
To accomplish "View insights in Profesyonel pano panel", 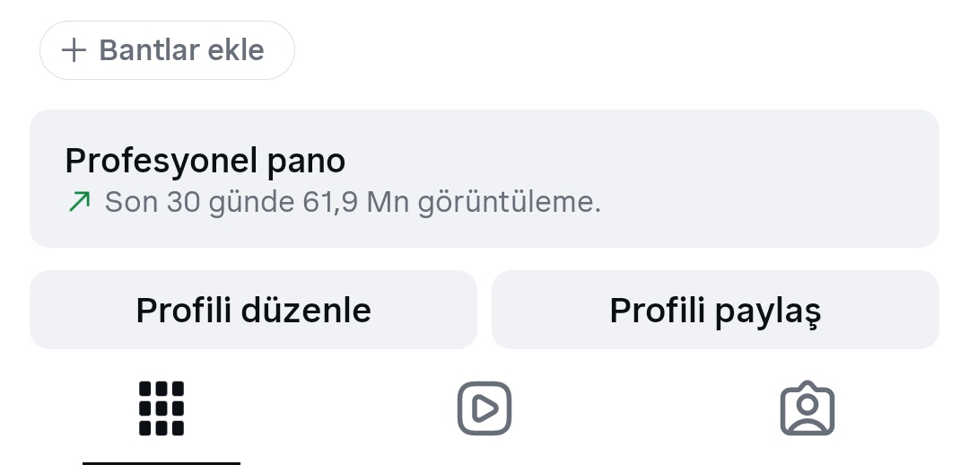I will pyautogui.click(x=484, y=179).
